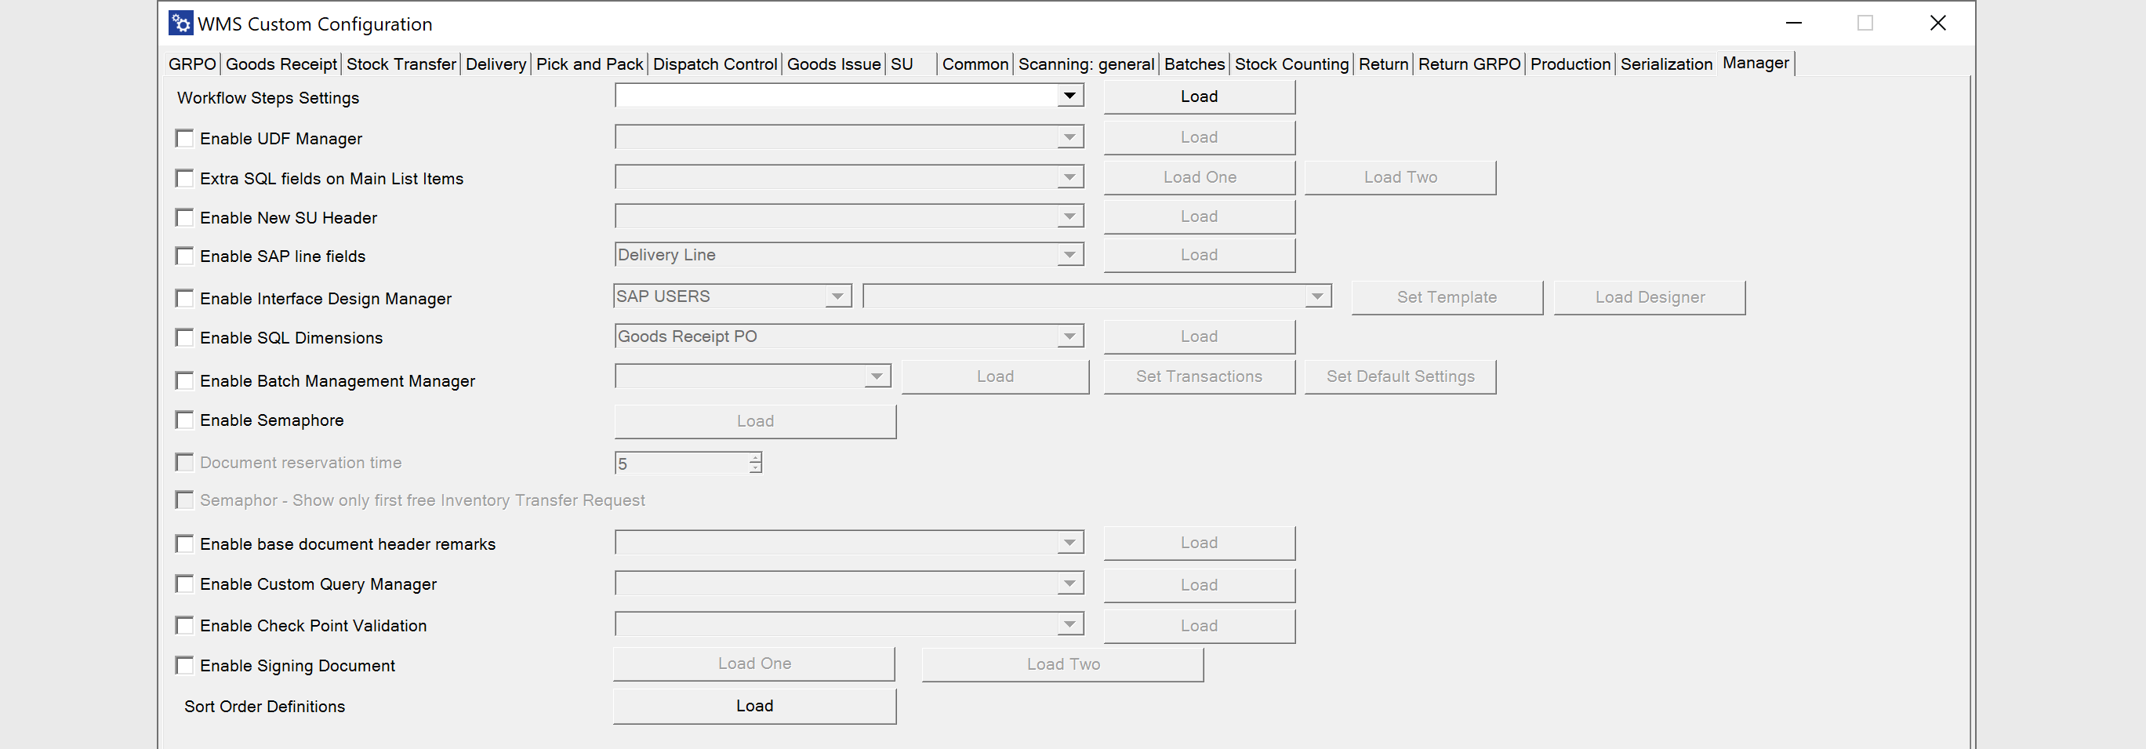2146x749 pixels.
Task: Minimize the configuration window
Action: [x=1794, y=24]
